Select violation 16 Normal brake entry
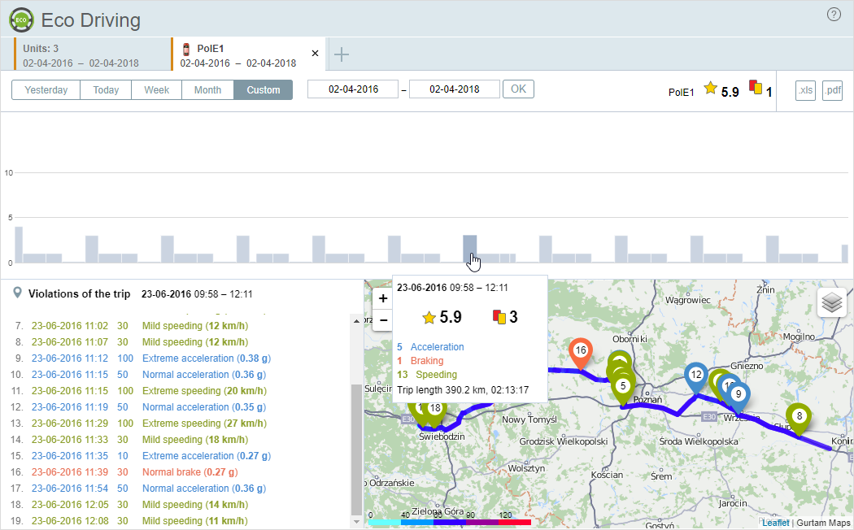854x530 pixels. (x=181, y=472)
